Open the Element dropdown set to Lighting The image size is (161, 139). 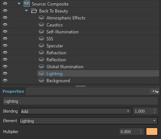(x=89, y=121)
